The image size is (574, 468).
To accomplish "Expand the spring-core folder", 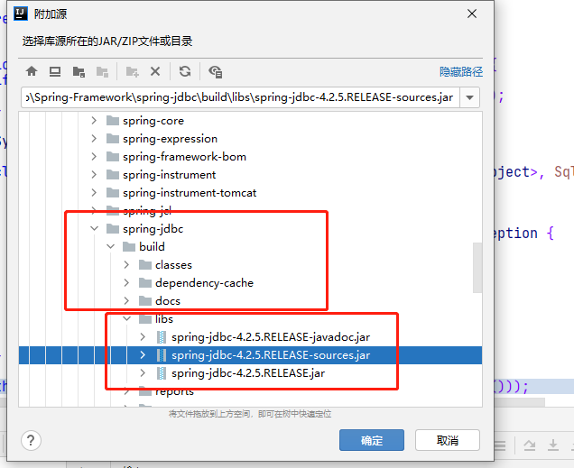I will pyautogui.click(x=94, y=120).
